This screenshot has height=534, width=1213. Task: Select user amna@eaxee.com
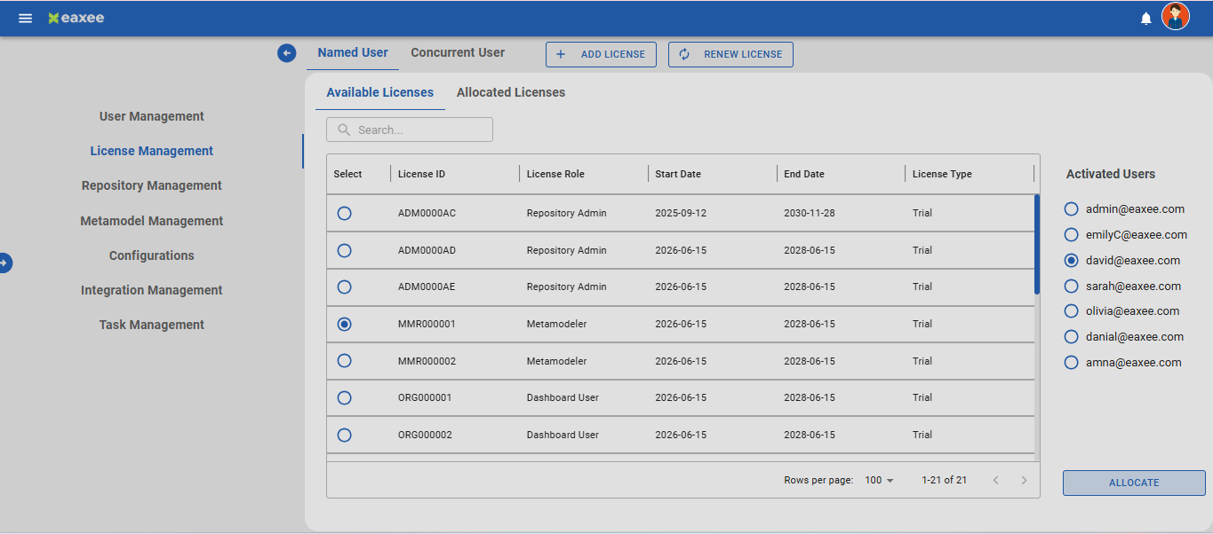pos(1071,363)
